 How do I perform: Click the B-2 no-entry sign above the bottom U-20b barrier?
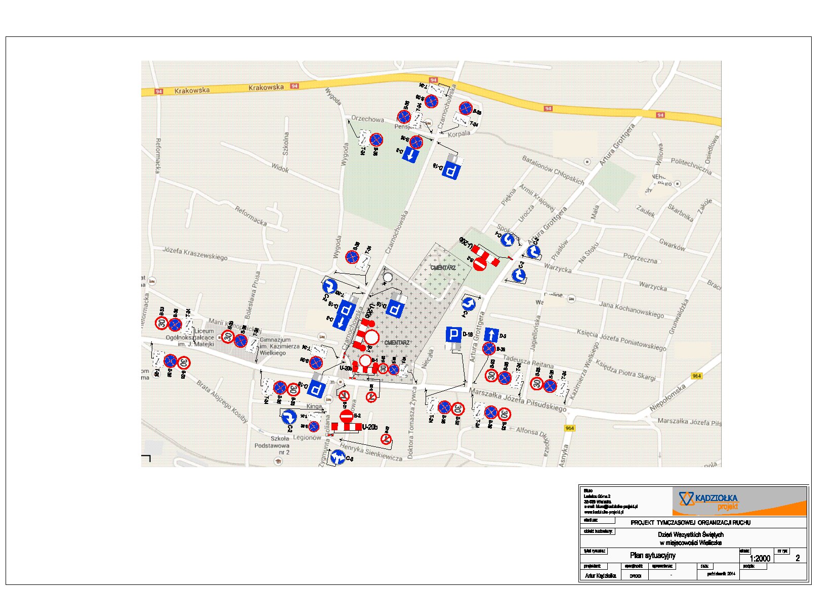pyautogui.click(x=347, y=416)
